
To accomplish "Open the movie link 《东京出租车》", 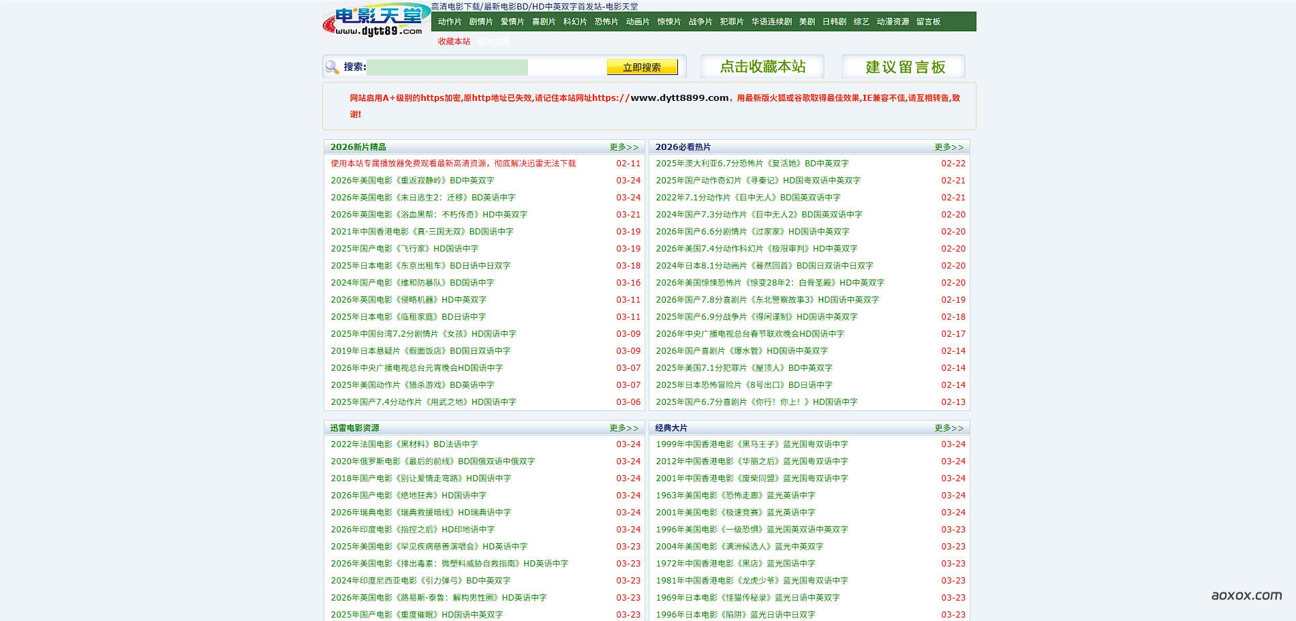I will coord(420,266).
